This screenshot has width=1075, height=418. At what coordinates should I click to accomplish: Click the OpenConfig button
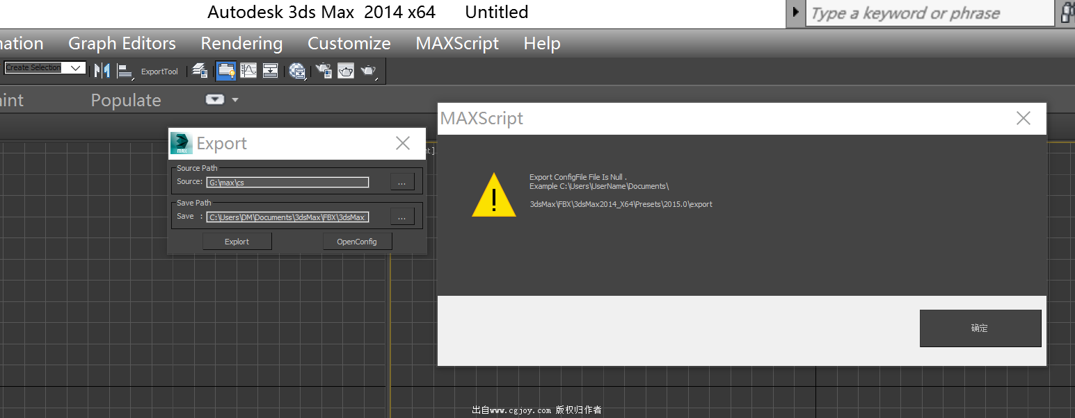[357, 241]
